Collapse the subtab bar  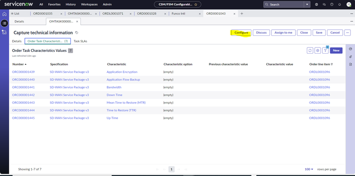click(352, 22)
